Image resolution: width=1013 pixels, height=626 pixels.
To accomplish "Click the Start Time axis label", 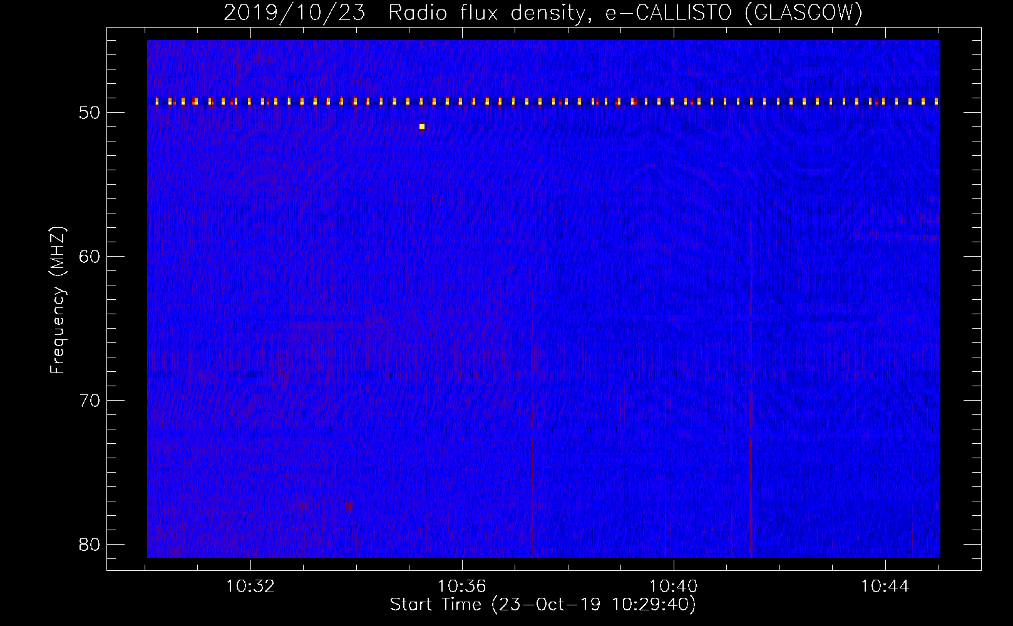I will [x=543, y=605].
